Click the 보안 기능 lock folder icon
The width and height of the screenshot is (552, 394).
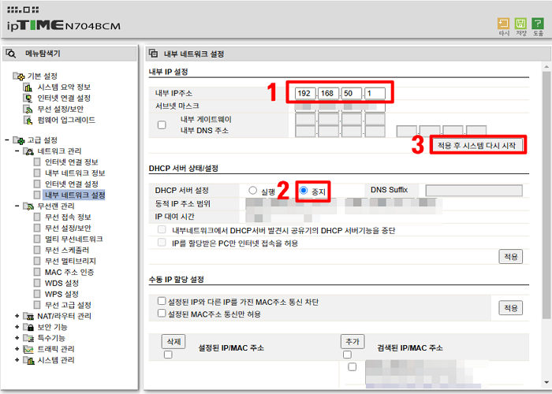[x=28, y=327]
